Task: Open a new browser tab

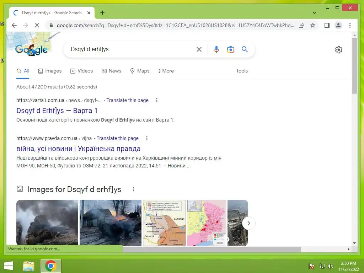Action: tap(102, 13)
